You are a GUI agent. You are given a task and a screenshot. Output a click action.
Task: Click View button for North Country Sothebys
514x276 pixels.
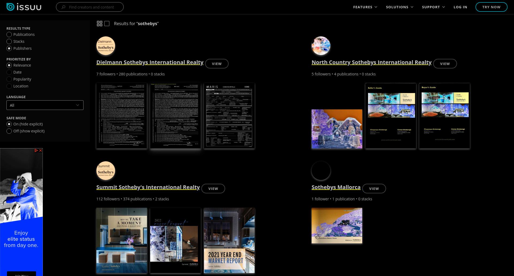(445, 64)
